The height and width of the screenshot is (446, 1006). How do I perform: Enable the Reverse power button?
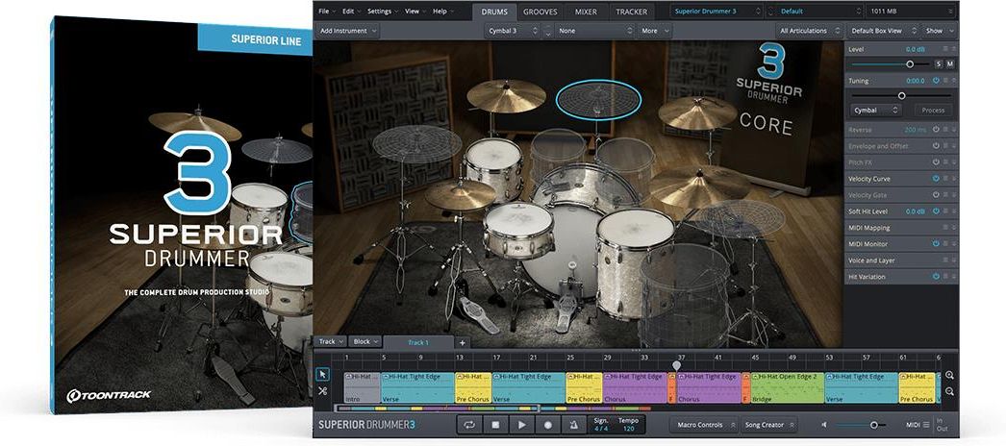tap(936, 130)
